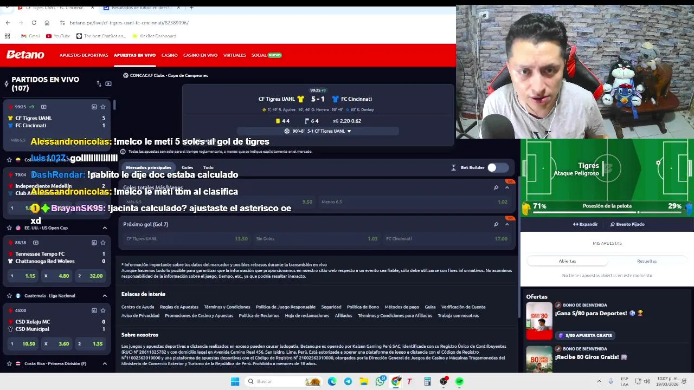Open the KickBot Dashboard bookmark
The height and width of the screenshot is (390, 694).
click(153, 36)
